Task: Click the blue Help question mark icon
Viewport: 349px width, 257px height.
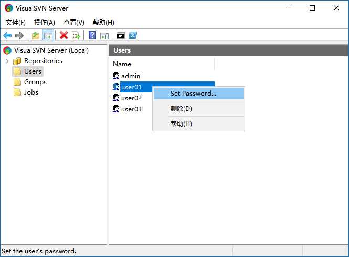Action: tap(92, 35)
